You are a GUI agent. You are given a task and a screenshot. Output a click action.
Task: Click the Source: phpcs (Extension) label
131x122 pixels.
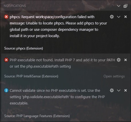click(24, 48)
